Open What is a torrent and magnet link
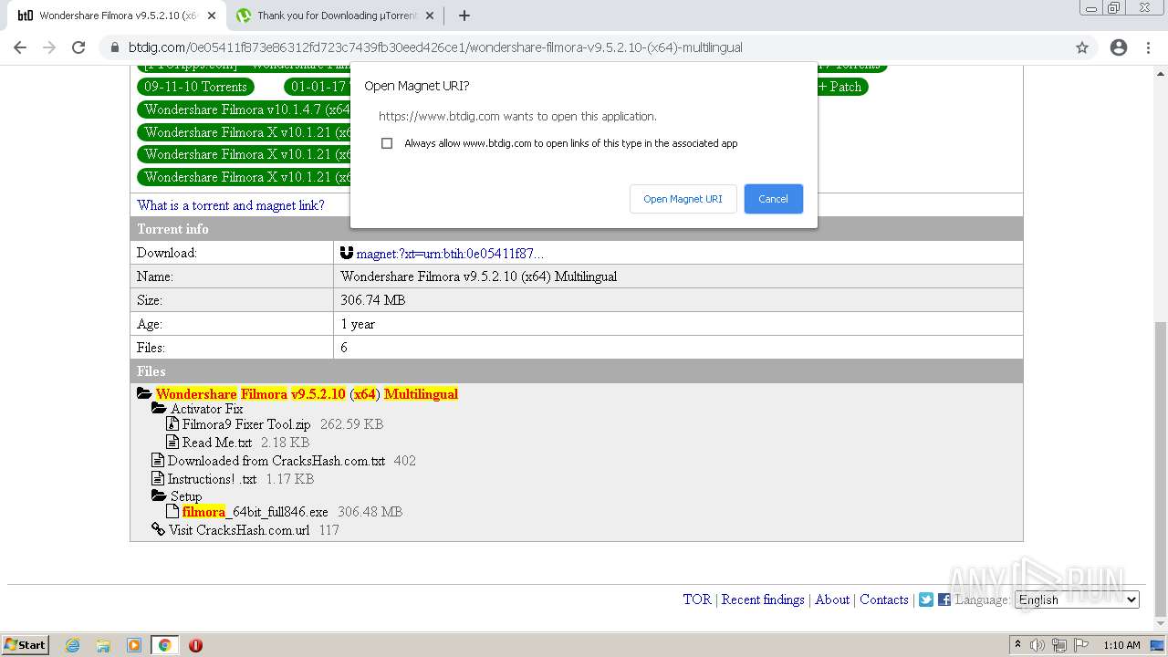The height and width of the screenshot is (657, 1168). (231, 205)
